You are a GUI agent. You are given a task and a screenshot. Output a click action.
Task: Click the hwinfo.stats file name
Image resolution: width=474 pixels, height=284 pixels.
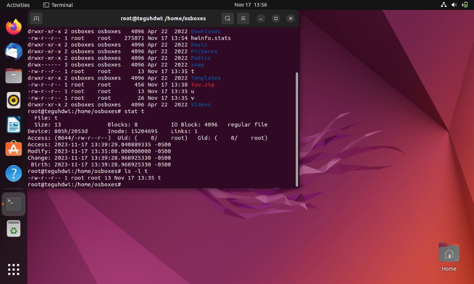[211, 38]
